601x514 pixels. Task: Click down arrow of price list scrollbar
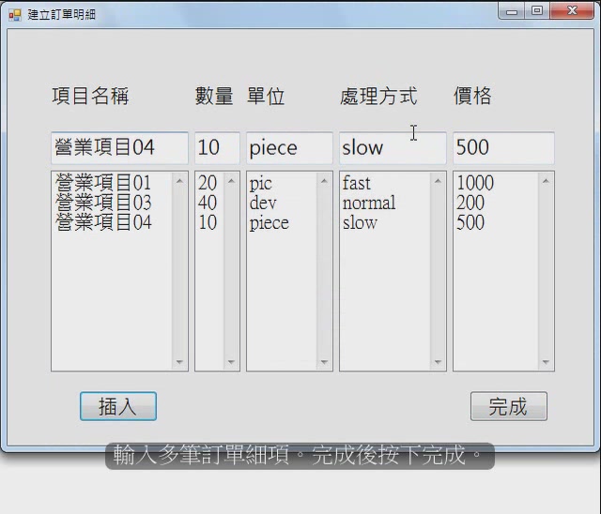pyautogui.click(x=545, y=362)
